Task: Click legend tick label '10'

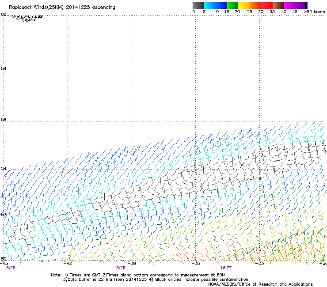Action: [216, 12]
